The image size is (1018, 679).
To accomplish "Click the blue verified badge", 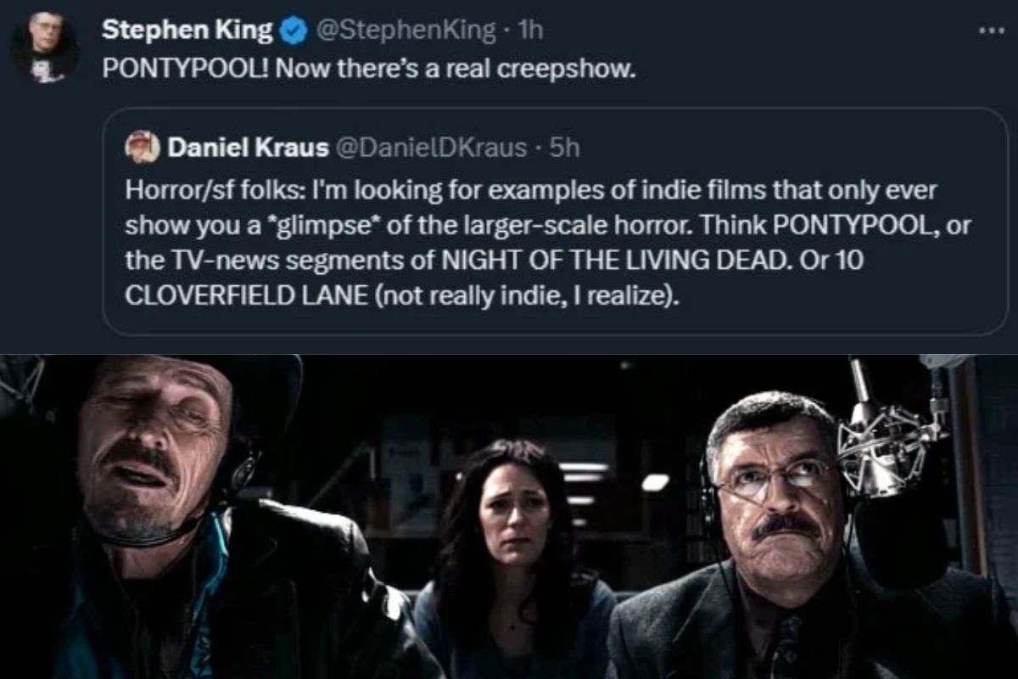I will (x=293, y=31).
